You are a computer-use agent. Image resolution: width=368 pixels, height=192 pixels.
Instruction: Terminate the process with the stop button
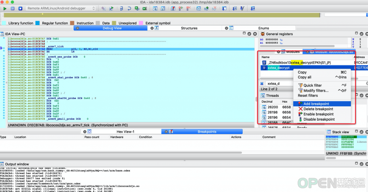pyautogui.click(x=20, y=8)
